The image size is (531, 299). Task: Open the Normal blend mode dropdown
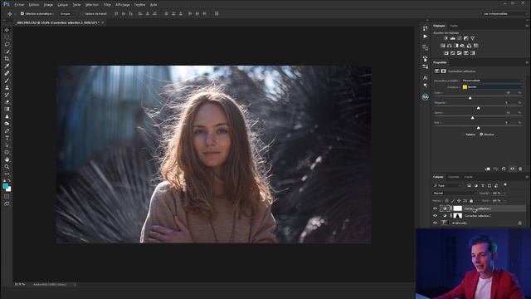pyautogui.click(x=455, y=194)
